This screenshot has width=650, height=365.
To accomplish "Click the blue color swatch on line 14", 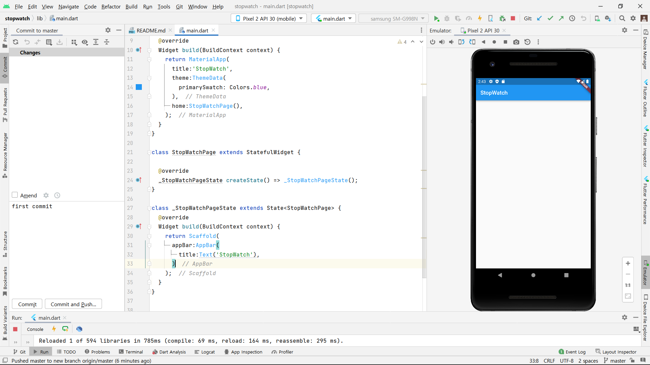I will [x=139, y=87].
